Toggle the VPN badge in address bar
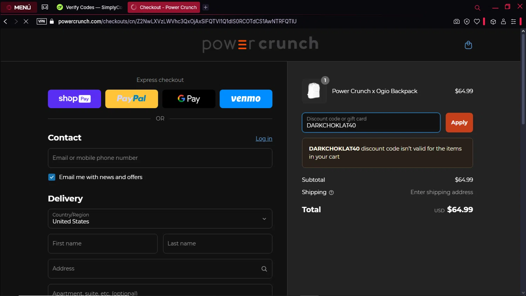Image resolution: width=526 pixels, height=296 pixels. click(x=42, y=21)
